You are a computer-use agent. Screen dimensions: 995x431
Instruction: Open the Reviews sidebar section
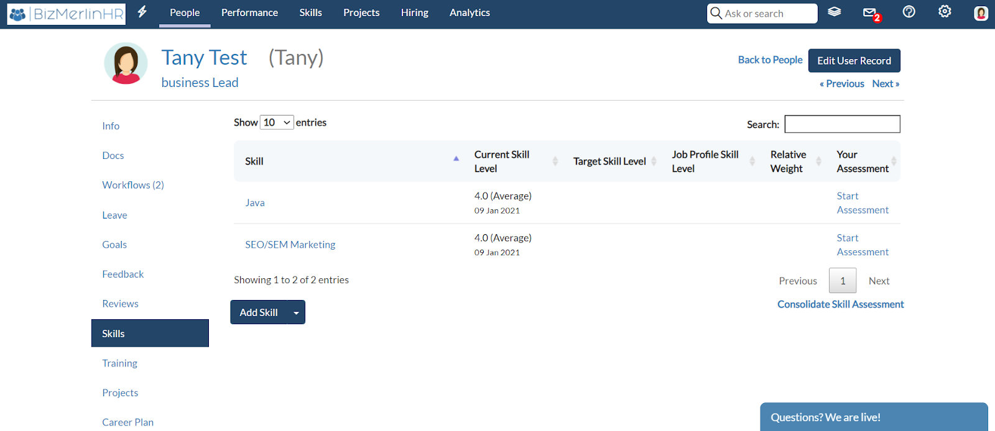[120, 304]
